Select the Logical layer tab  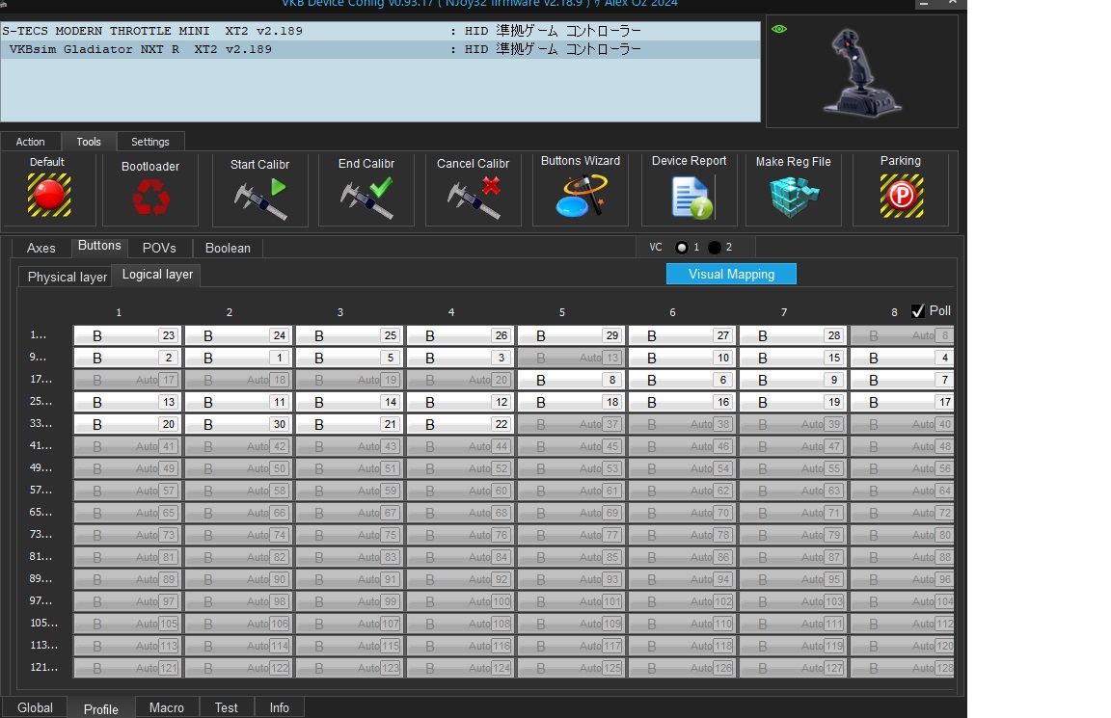157,275
